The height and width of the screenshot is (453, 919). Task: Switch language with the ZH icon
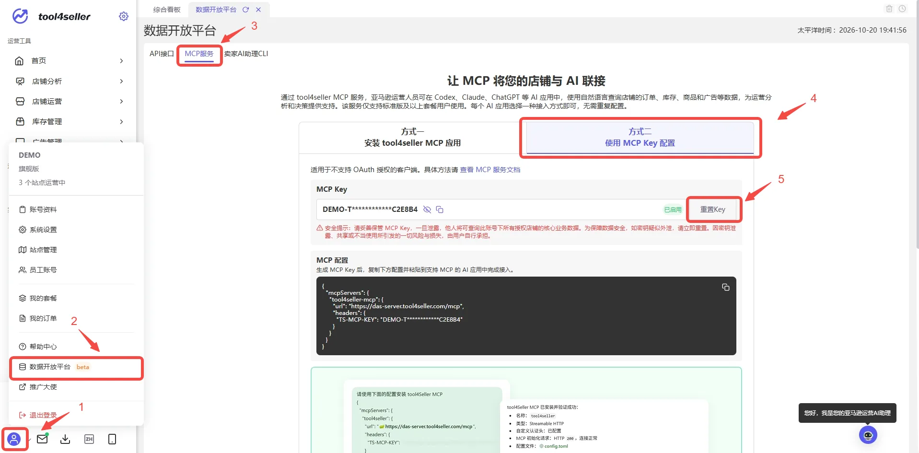(89, 439)
